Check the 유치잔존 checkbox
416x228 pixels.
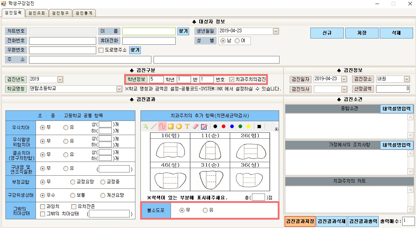tap(74, 207)
